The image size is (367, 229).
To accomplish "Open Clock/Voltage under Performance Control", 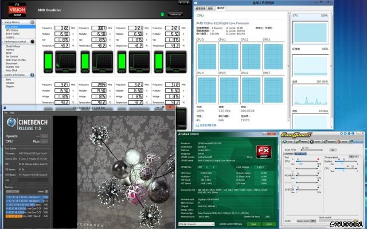I will coord(13,46).
